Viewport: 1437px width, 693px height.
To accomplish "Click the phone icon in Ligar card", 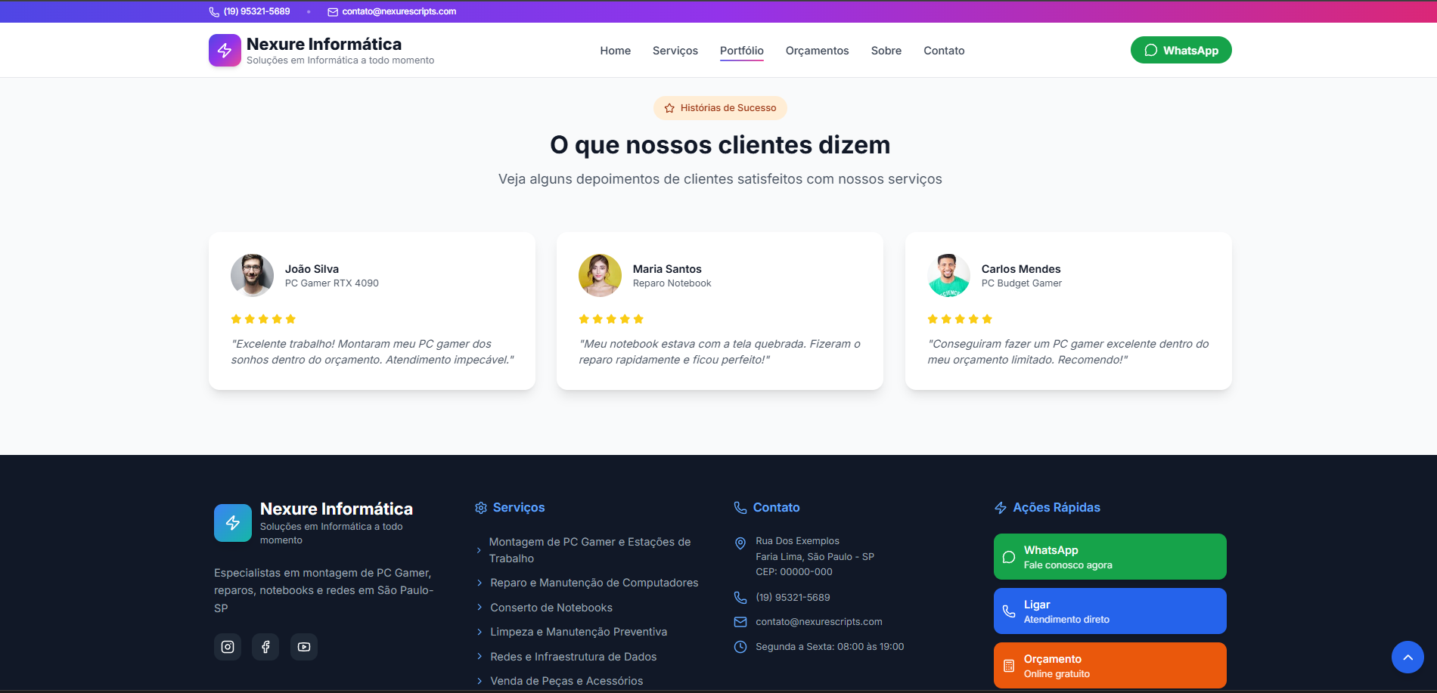I will [x=1009, y=611].
